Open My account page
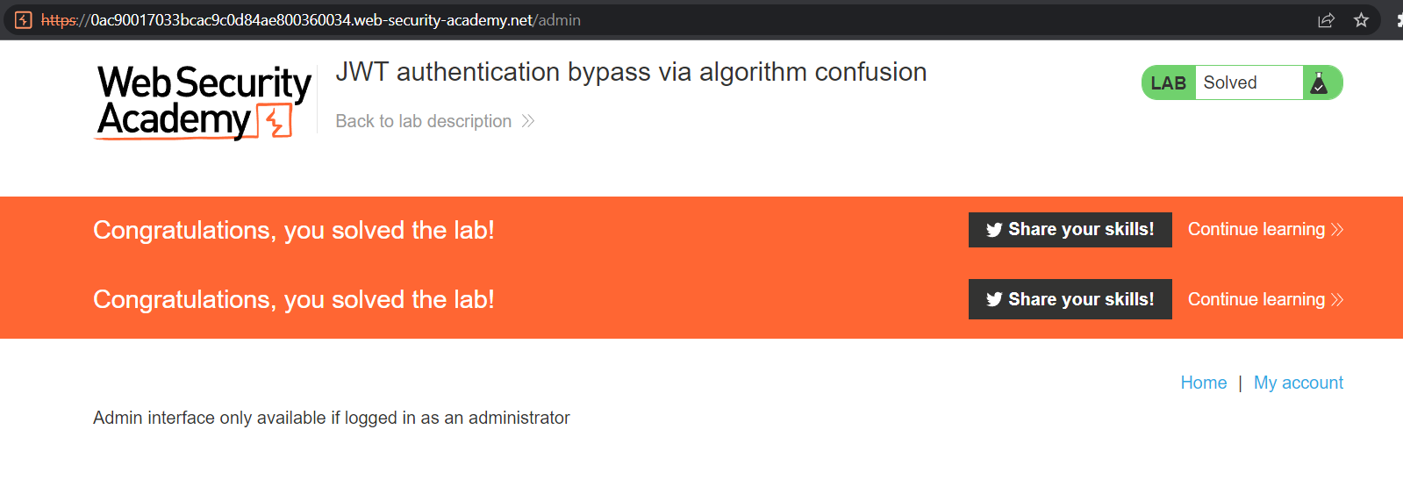Image resolution: width=1403 pixels, height=494 pixels. click(1299, 383)
